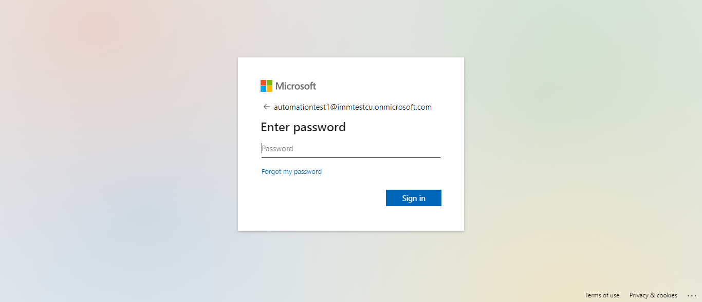
Task: Click the blue square of Microsoft logo
Action: click(263, 89)
